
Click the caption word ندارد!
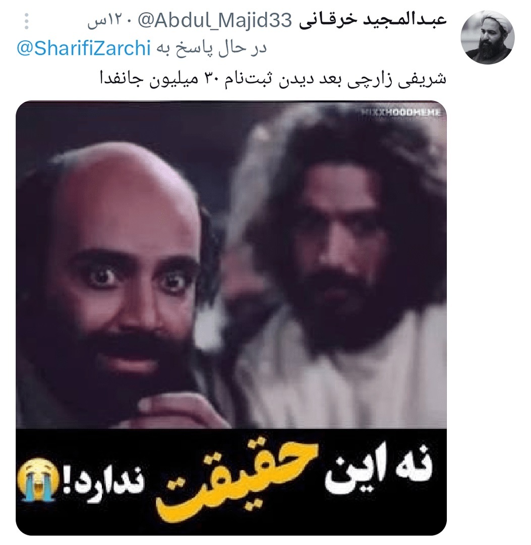[102, 482]
